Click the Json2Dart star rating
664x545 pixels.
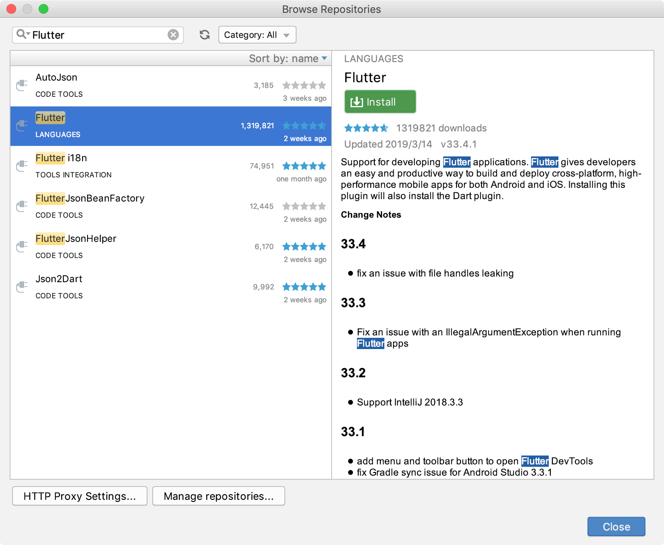(304, 287)
